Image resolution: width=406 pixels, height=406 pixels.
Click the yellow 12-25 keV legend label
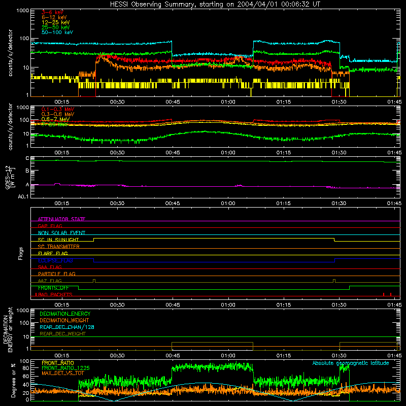[56, 22]
